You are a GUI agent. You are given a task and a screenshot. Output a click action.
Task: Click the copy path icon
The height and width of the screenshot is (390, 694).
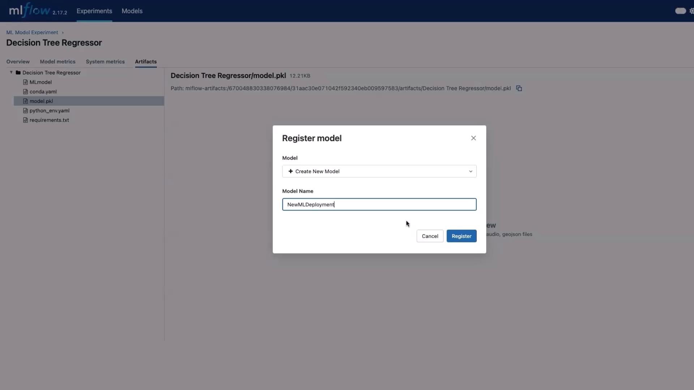[519, 88]
